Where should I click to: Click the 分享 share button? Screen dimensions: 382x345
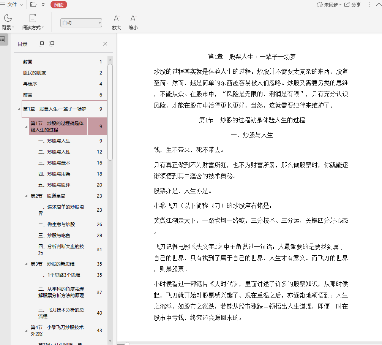click(352, 5)
